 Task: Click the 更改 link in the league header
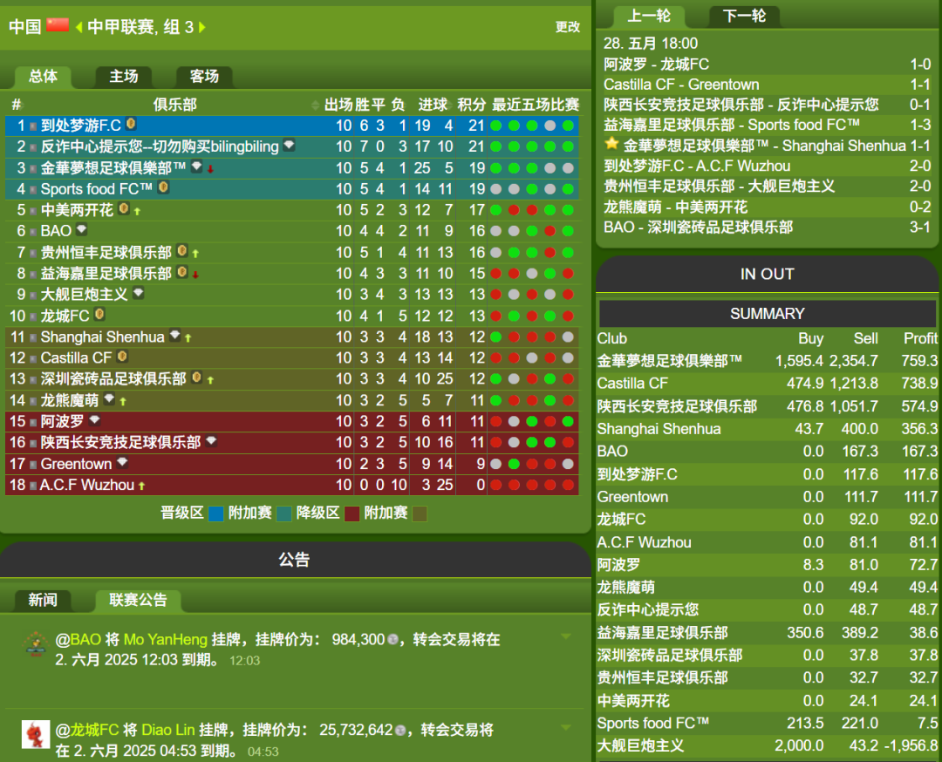(x=568, y=27)
